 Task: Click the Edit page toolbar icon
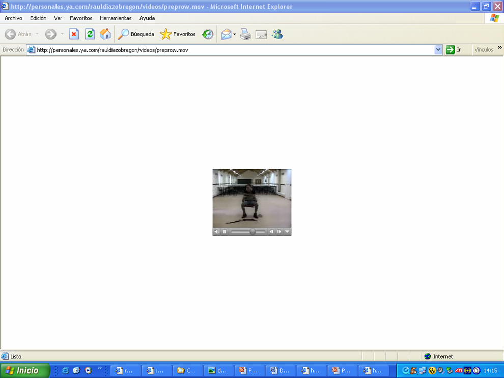[x=261, y=34]
